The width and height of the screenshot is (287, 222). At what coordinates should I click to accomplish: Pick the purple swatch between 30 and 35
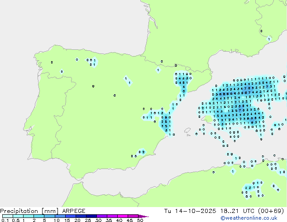pos(104,217)
